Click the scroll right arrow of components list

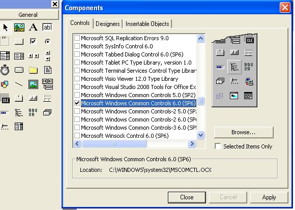point(192,144)
